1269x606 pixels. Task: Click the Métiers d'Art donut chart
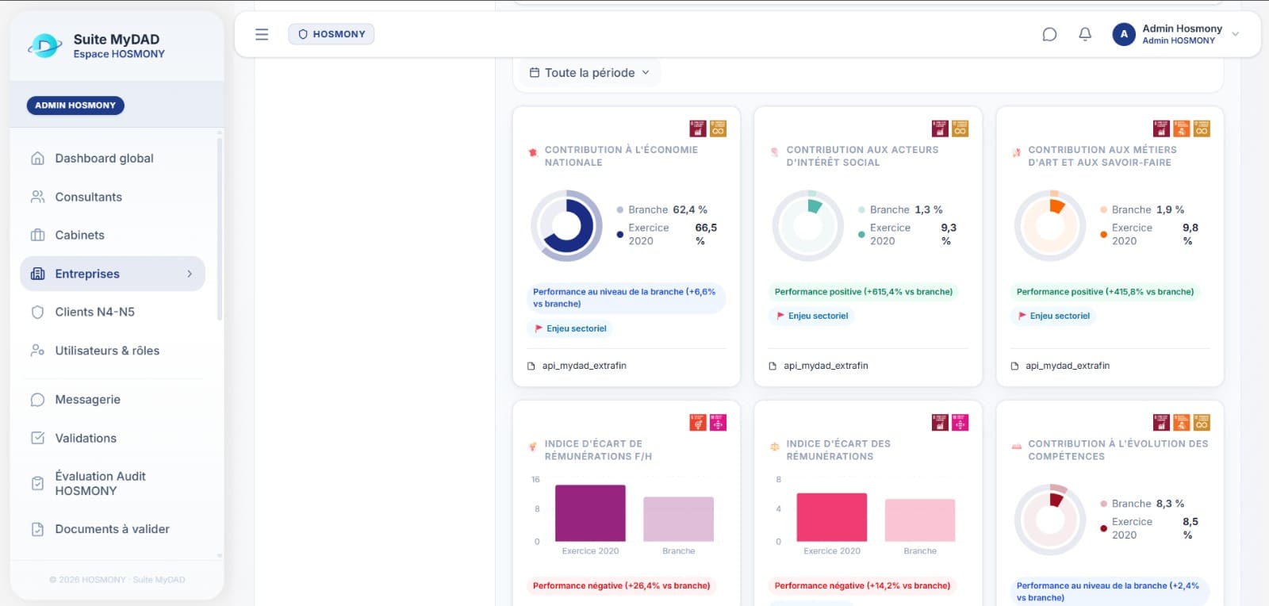click(x=1050, y=226)
